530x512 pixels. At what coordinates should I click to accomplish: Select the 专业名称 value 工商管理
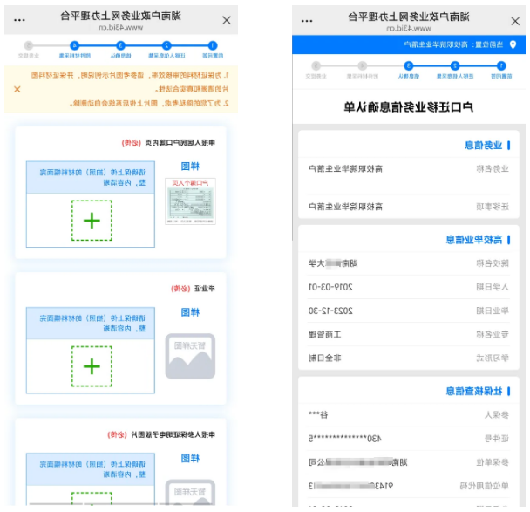(325, 334)
